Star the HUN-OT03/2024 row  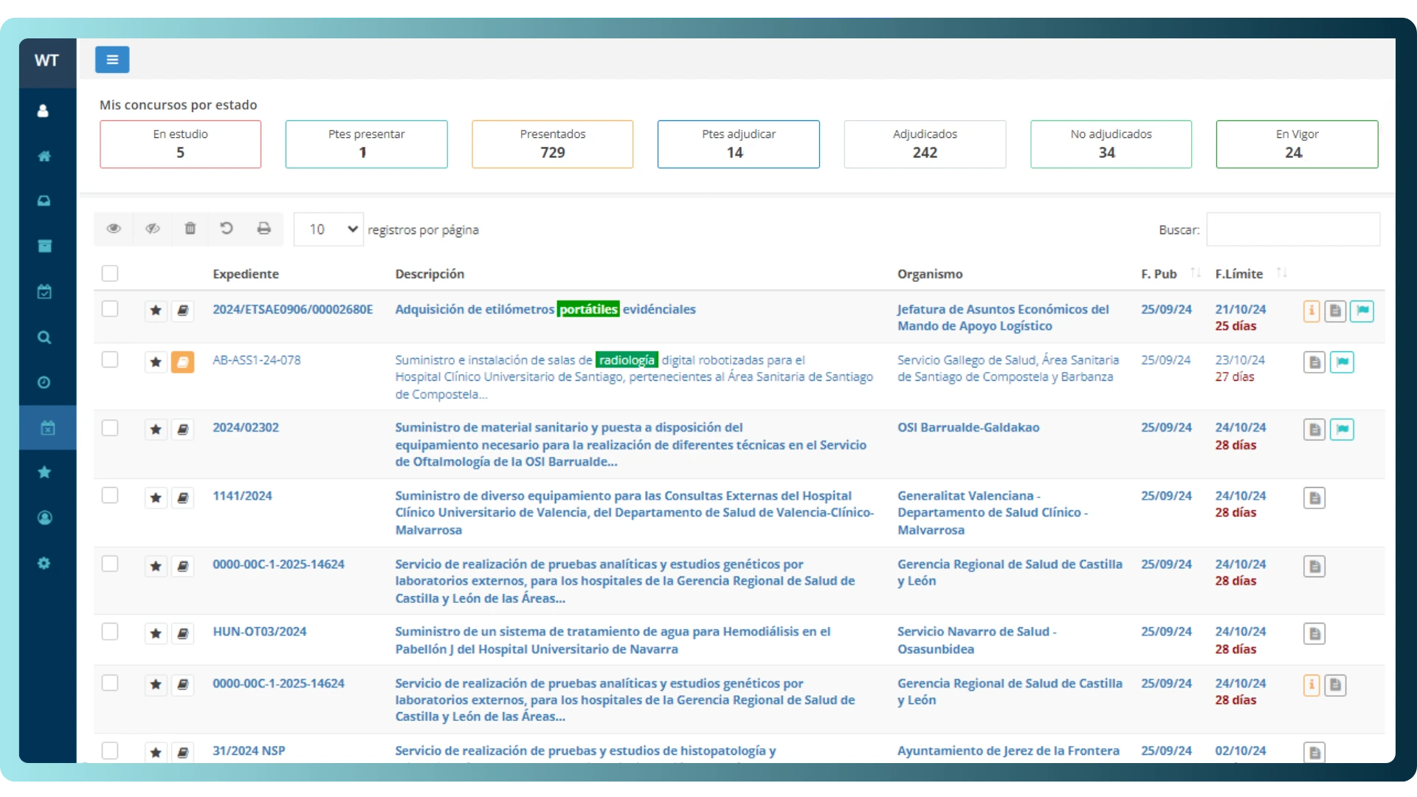coord(156,634)
